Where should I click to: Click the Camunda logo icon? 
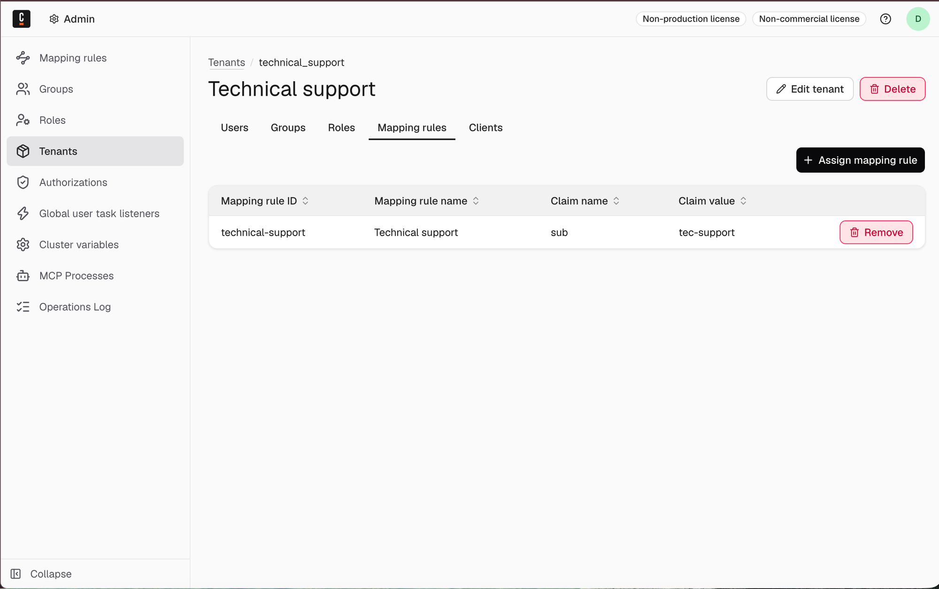(21, 19)
